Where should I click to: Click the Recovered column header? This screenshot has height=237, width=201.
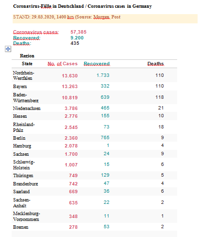tap(97, 64)
